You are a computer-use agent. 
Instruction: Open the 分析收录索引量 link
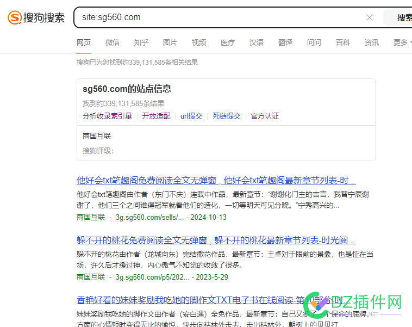coord(107,116)
